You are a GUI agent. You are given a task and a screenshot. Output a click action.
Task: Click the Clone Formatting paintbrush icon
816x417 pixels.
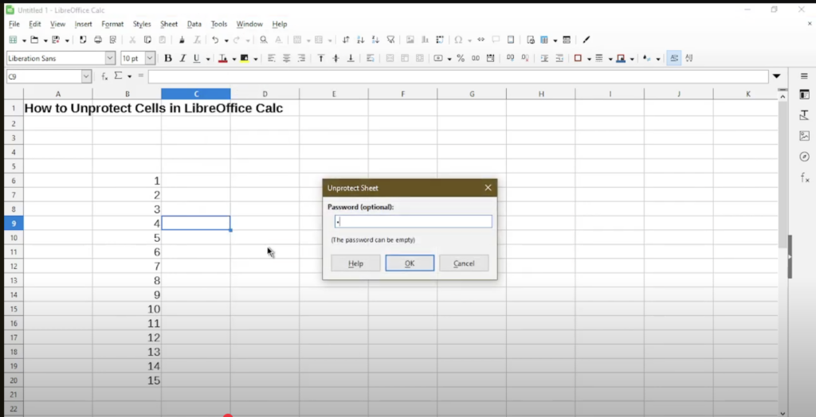click(x=182, y=40)
